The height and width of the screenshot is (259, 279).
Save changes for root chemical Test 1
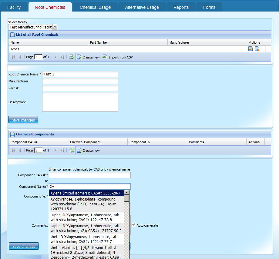tap(23, 120)
